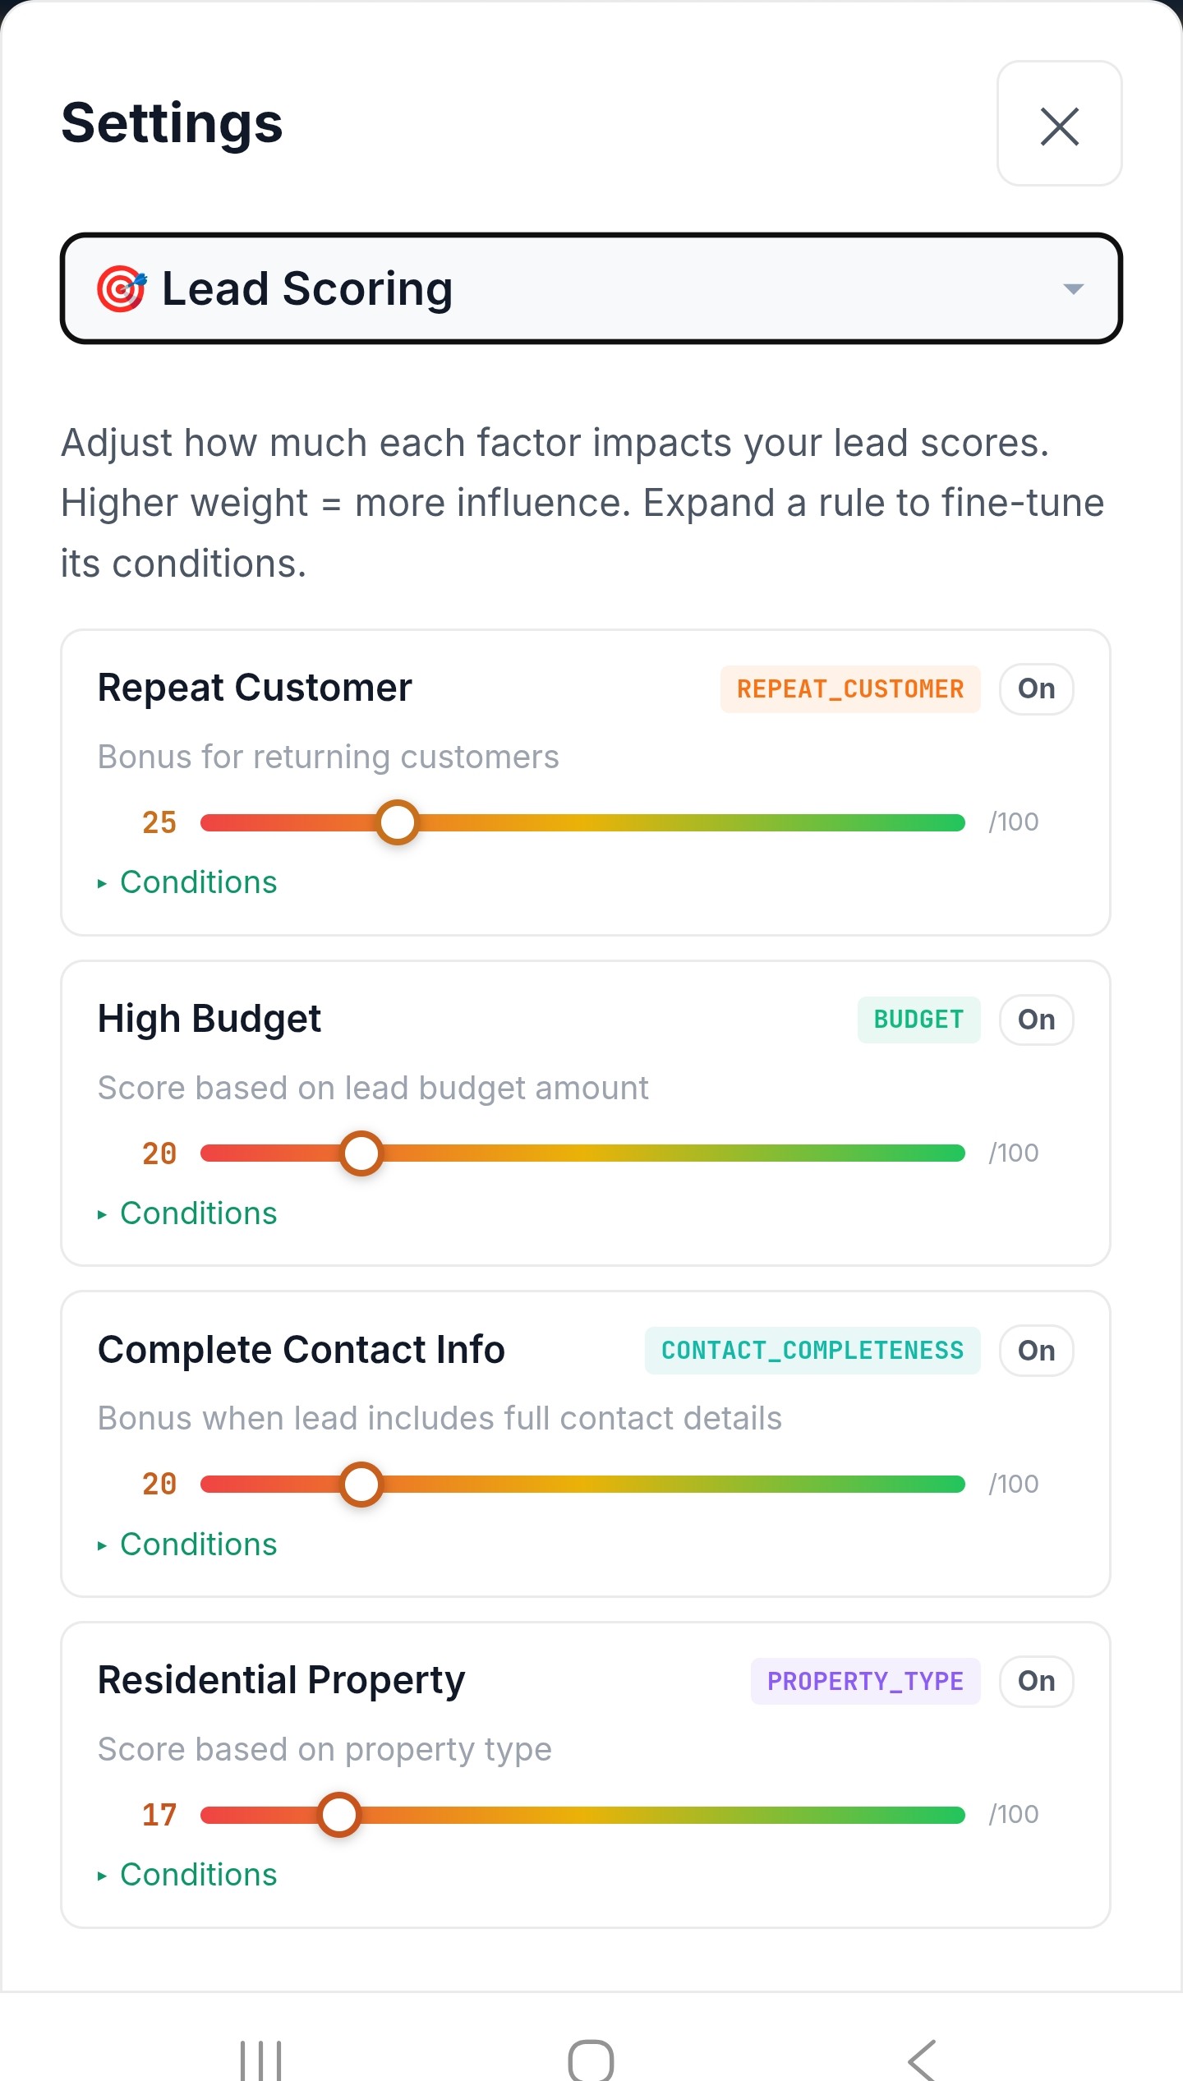Turn off Residential Property rule
Screen dimensions: 1183x2081
point(1036,1681)
